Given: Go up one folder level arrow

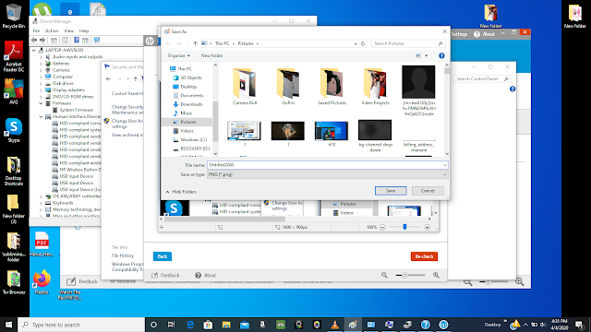Looking at the screenshot, I should tap(195, 43).
